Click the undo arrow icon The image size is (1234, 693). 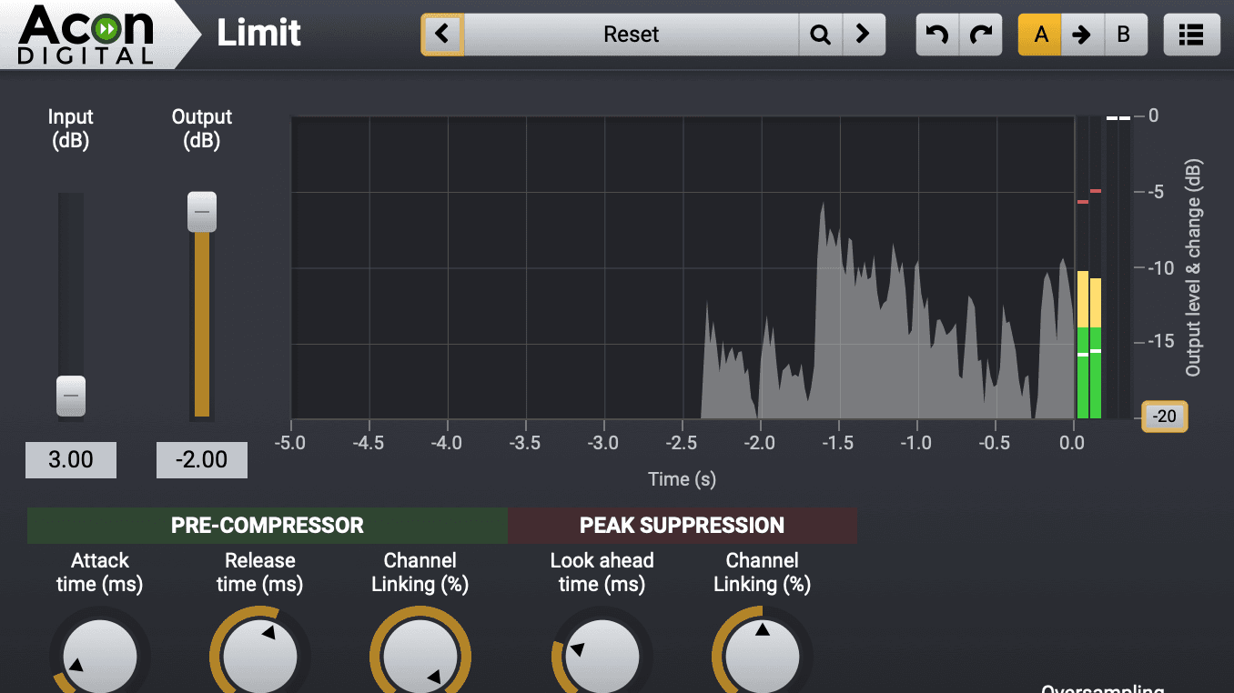tap(937, 35)
